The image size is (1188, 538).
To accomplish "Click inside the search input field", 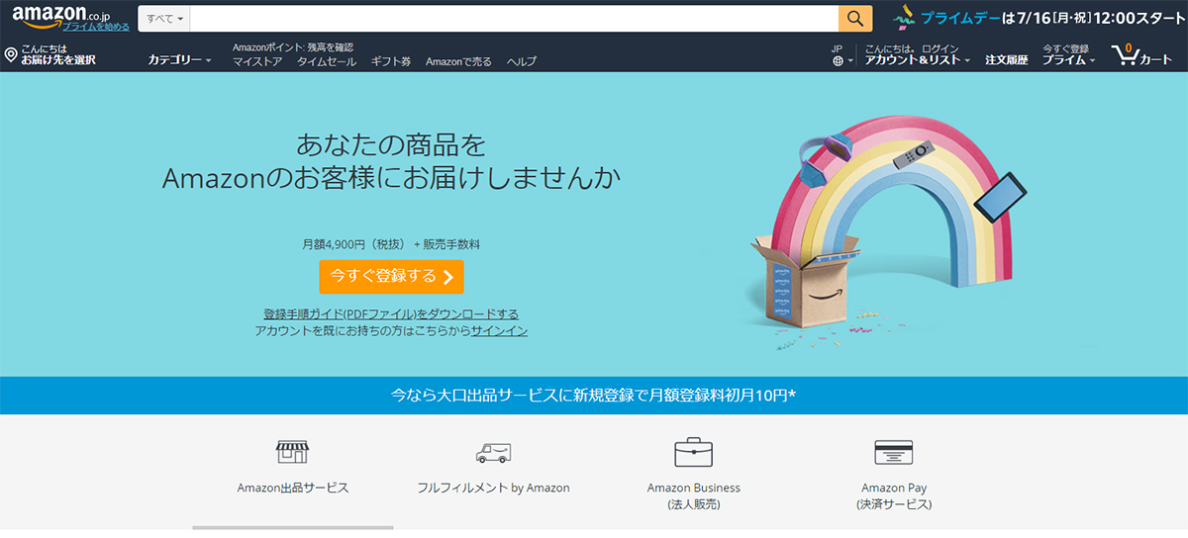I will point(513,19).
